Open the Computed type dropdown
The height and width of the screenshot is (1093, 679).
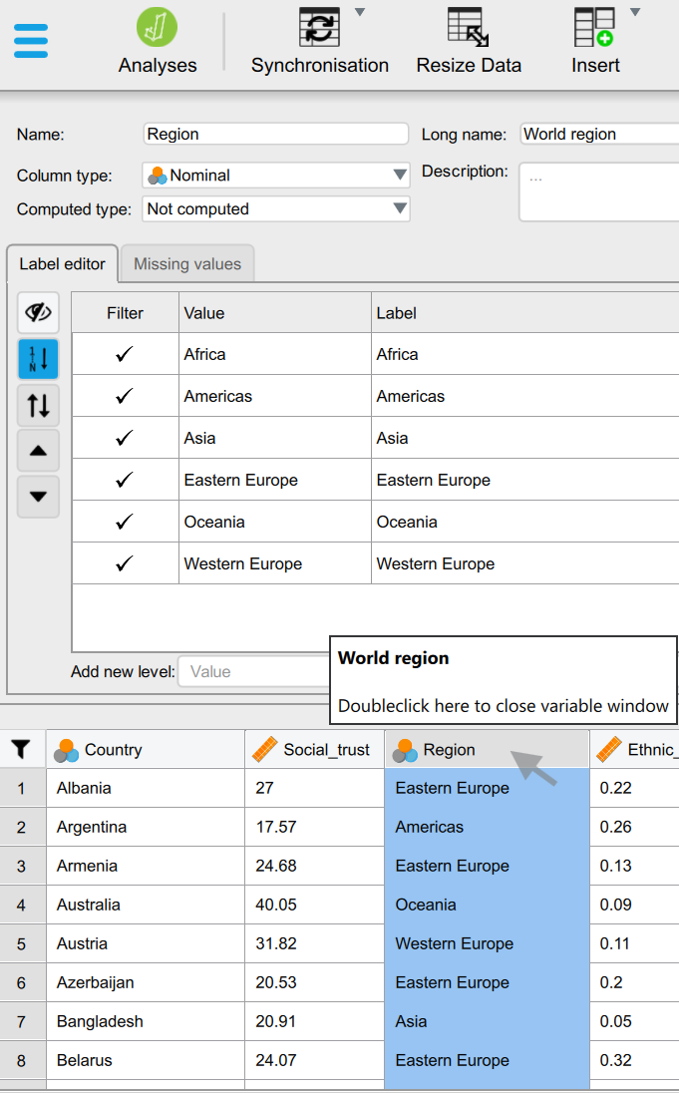(x=276, y=209)
